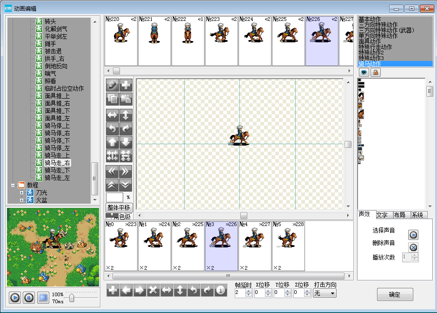The image size is (437, 313).
Task: Remove sound with the 删除声音 icon
Action: 413,247
